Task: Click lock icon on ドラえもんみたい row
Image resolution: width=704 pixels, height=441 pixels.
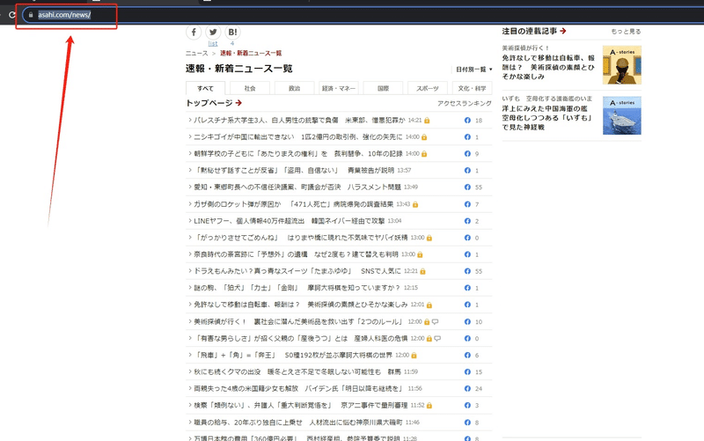Action: (x=423, y=271)
